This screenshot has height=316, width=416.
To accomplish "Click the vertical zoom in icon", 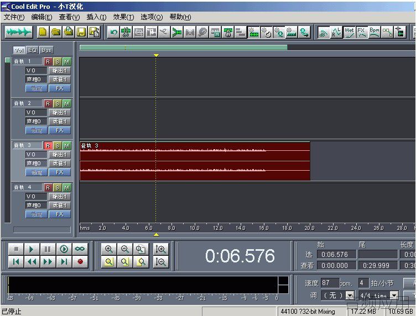I will [161, 249].
